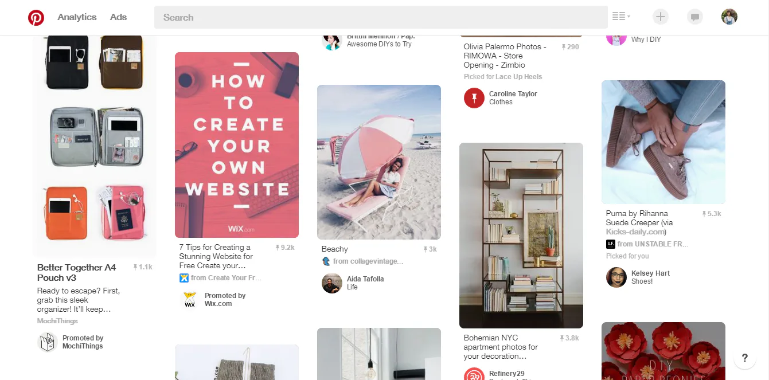Click the MochiThings source link
Viewport: 769px width, 380px height.
pyautogui.click(x=57, y=321)
